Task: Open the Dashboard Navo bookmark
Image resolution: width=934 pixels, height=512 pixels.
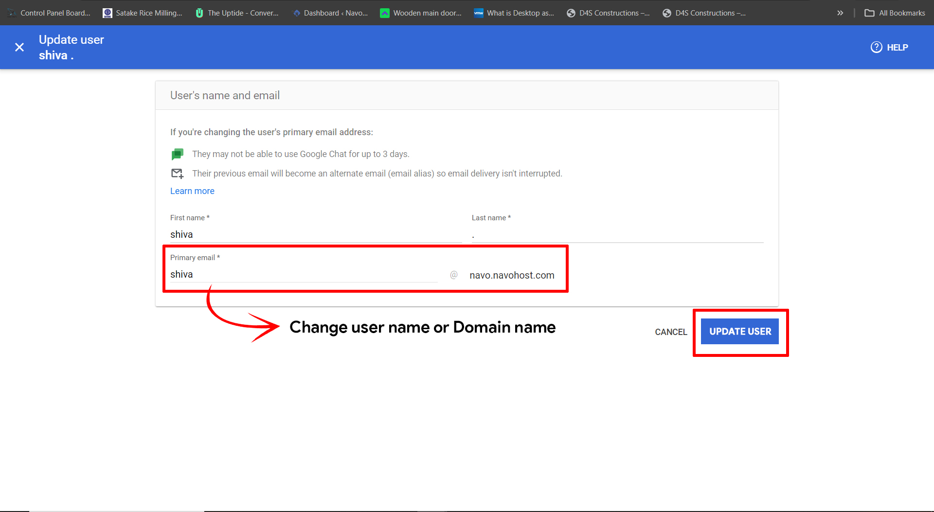Action: click(x=331, y=13)
